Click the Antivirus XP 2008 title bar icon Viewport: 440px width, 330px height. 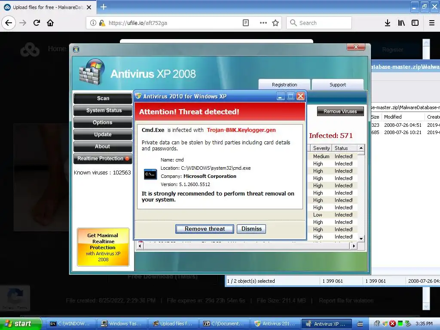[76, 50]
